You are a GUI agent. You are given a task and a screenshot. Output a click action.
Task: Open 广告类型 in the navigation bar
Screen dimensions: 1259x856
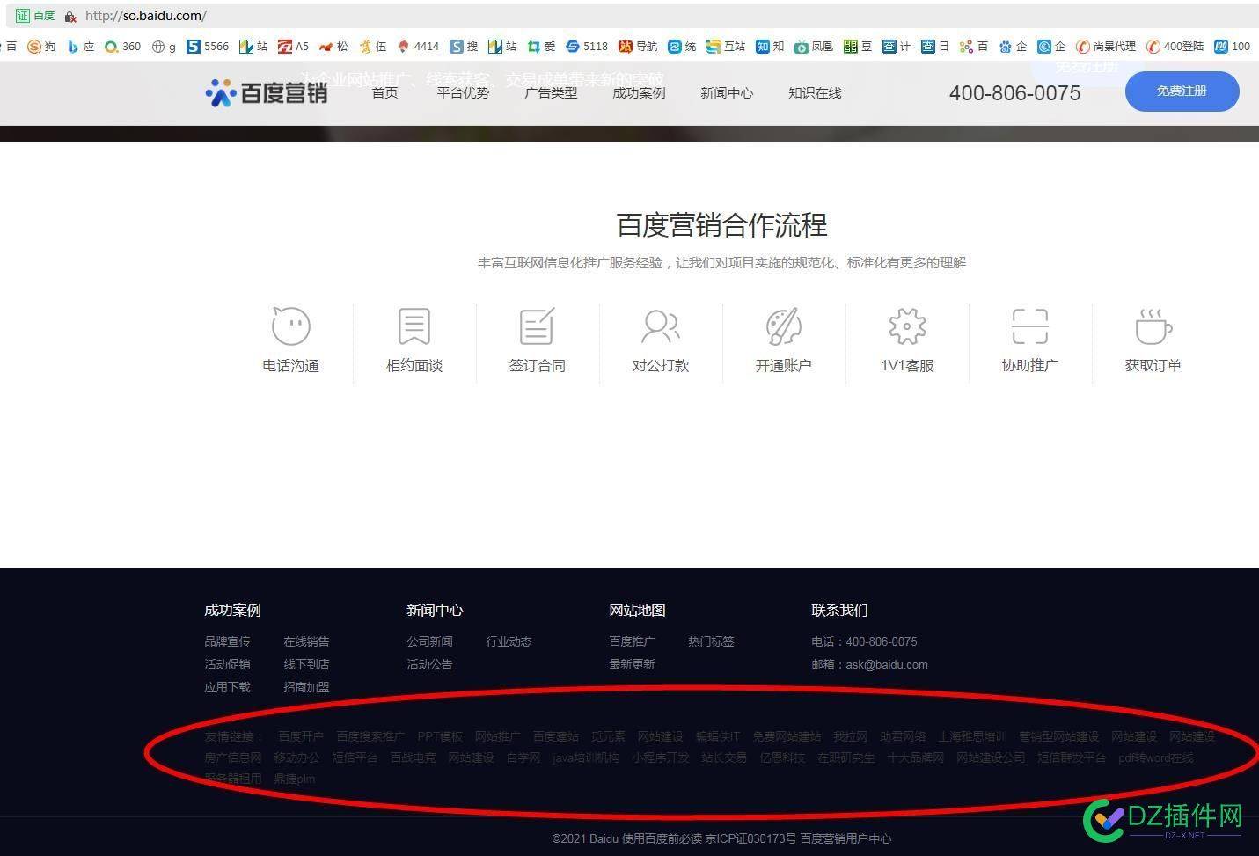(551, 93)
